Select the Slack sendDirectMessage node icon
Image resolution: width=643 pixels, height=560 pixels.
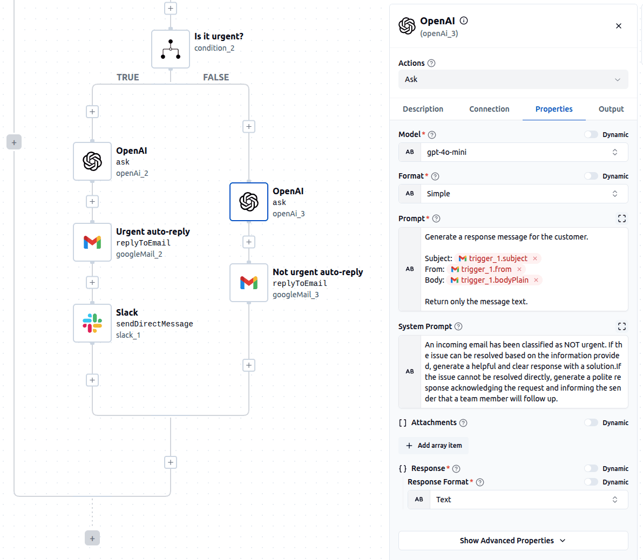[92, 323]
